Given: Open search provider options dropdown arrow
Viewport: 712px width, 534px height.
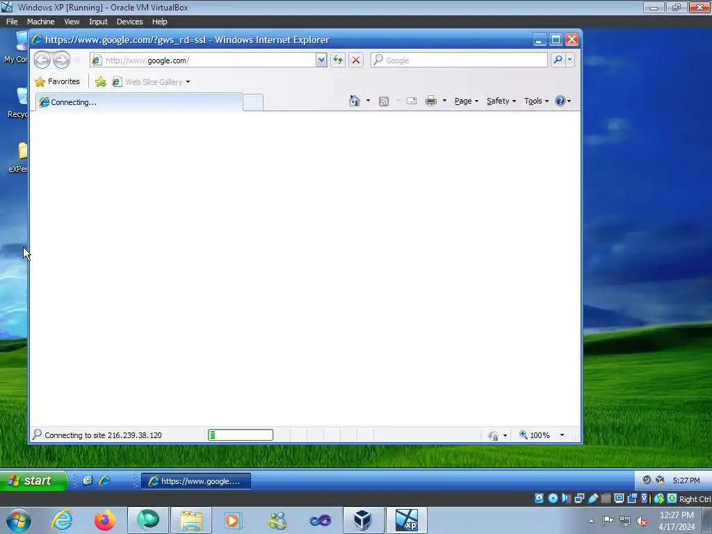Looking at the screenshot, I should pos(570,60).
